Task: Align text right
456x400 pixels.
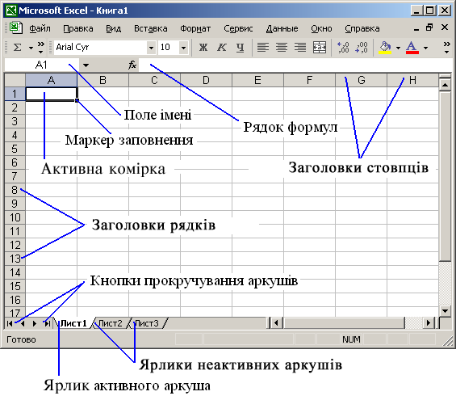Action: coord(300,47)
